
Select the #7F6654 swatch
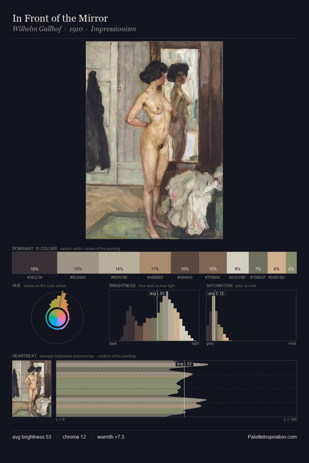tap(213, 263)
